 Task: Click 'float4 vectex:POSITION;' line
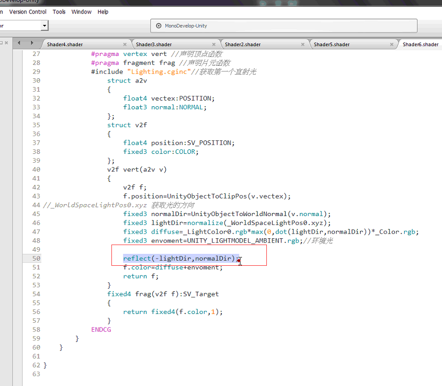point(169,98)
